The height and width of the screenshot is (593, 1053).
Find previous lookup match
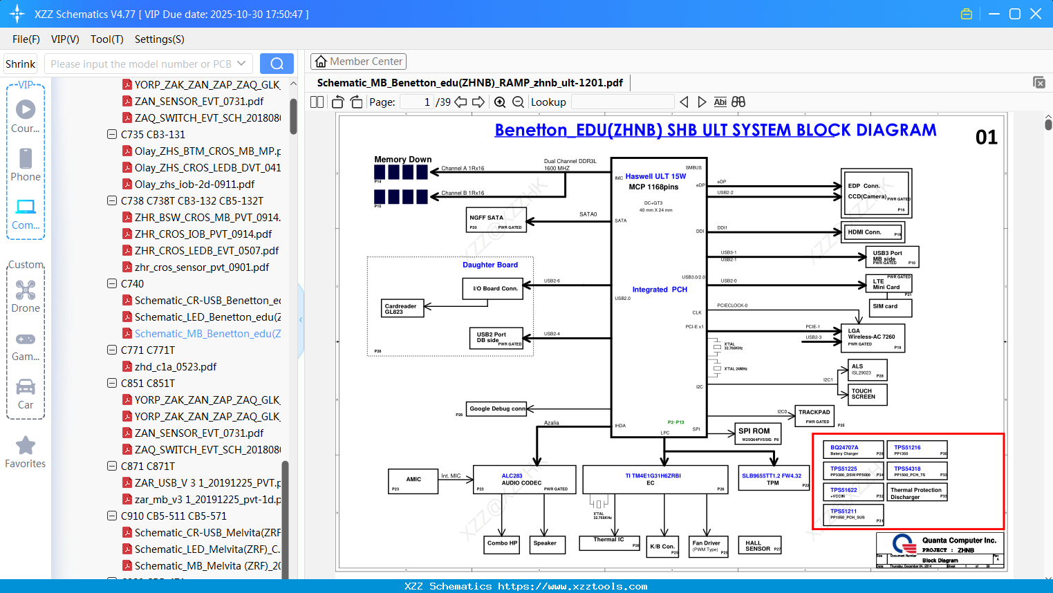[x=684, y=102]
